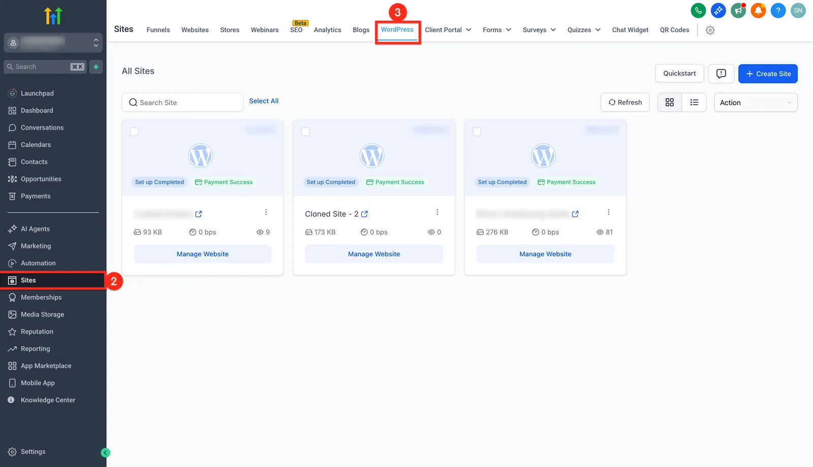Open three-dot menu for Cloned Site - 2

437,212
